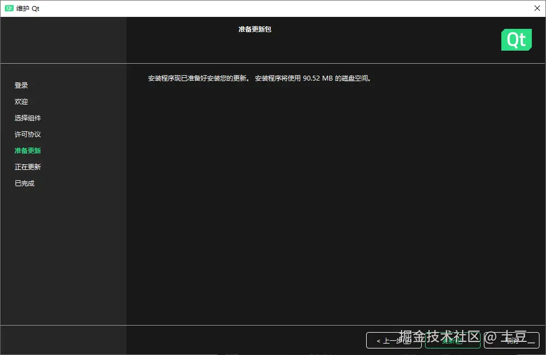The image size is (546, 355).
Task: Select the highlighted '准备更新' step
Action: [28, 151]
